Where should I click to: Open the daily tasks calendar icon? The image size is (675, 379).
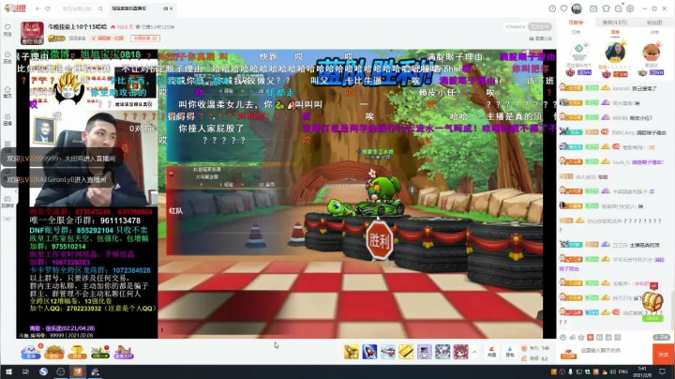point(593,8)
